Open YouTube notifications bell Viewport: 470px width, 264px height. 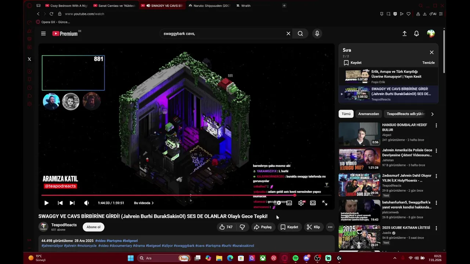click(x=416, y=34)
